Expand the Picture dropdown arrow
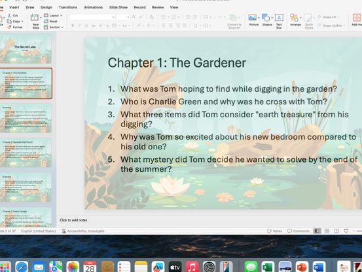Image resolution: width=362 pixels, height=272 pixels. tap(259, 18)
